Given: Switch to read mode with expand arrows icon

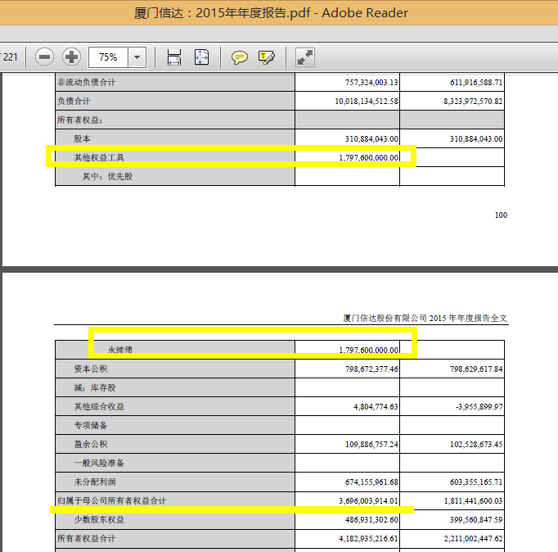Looking at the screenshot, I should pos(304,57).
